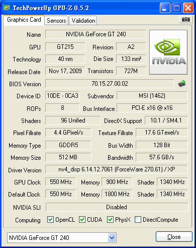Click the GPU Clock field 550 MHz
Screen dimensions: 196x248
61,182
